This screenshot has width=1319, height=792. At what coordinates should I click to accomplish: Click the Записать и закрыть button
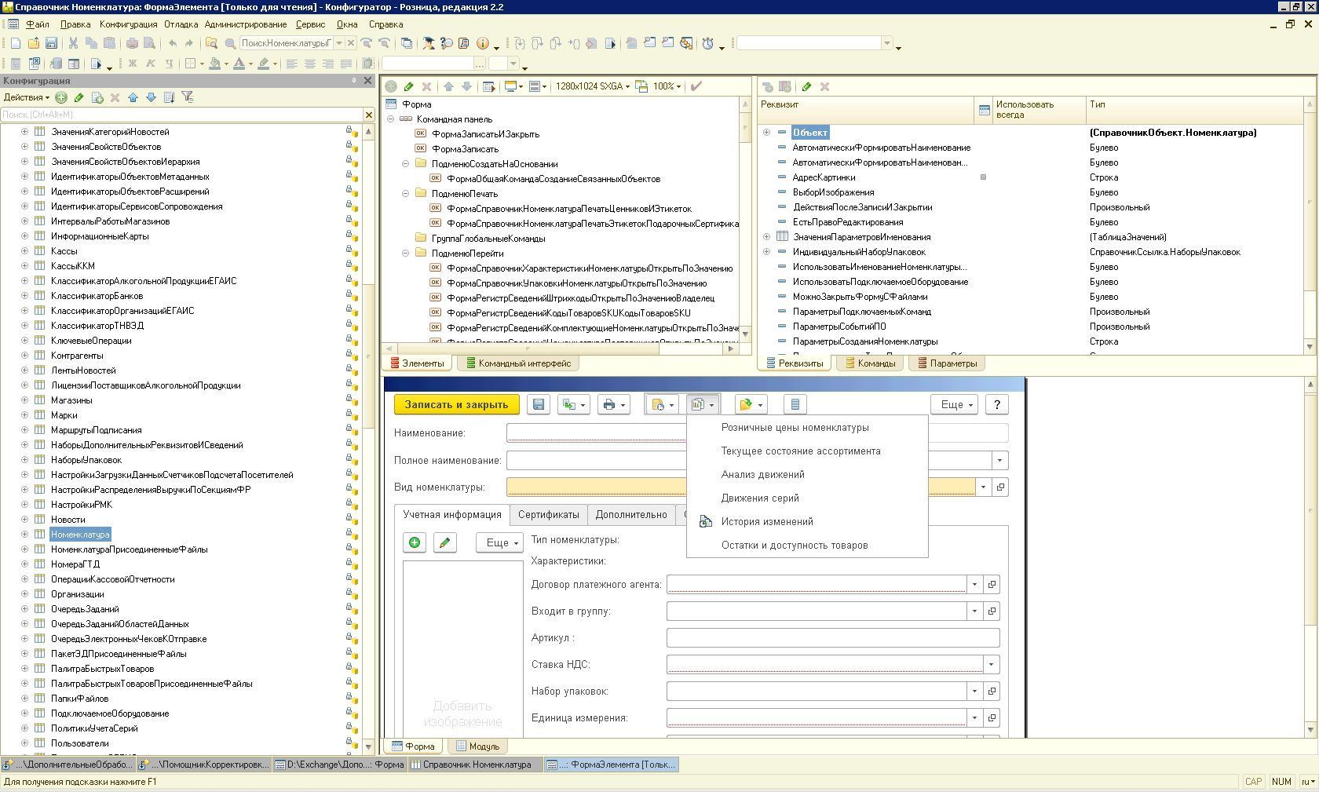coord(456,404)
